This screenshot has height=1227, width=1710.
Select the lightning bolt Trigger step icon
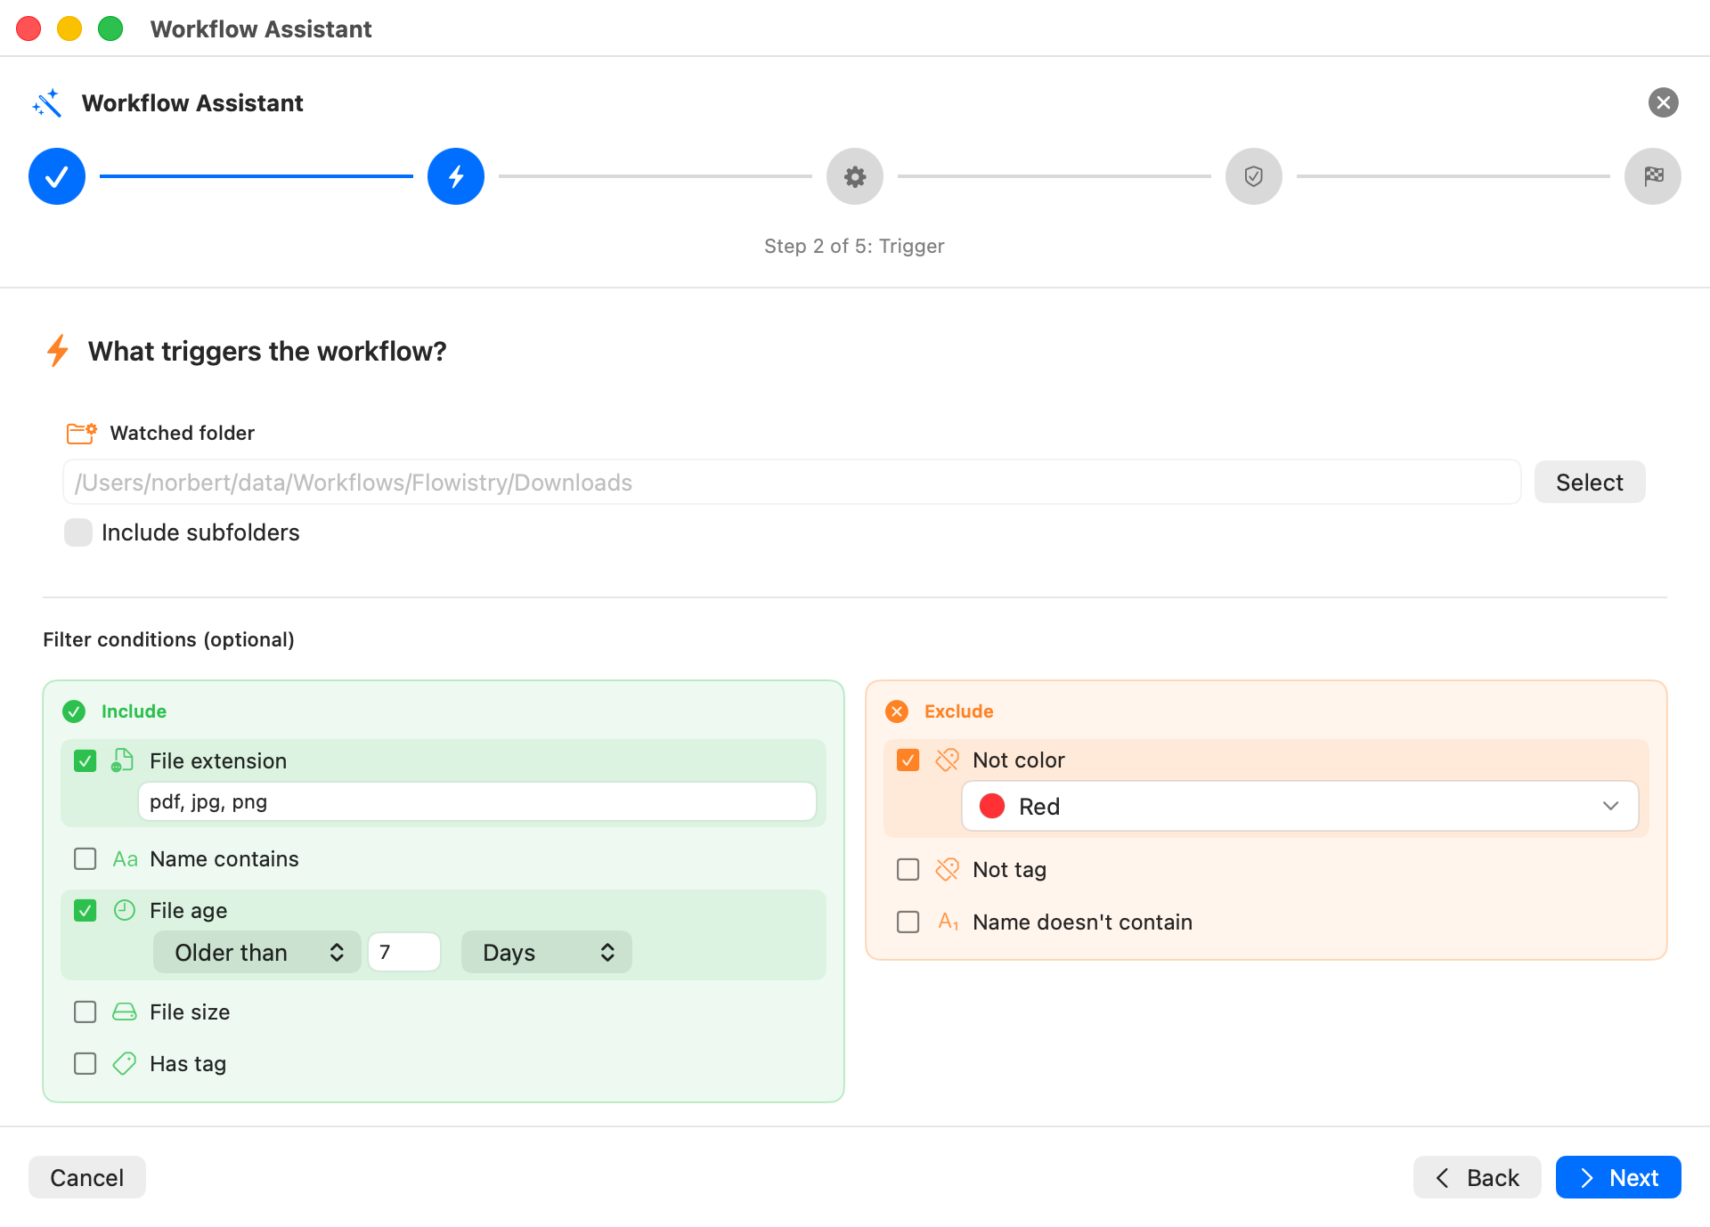(x=456, y=176)
